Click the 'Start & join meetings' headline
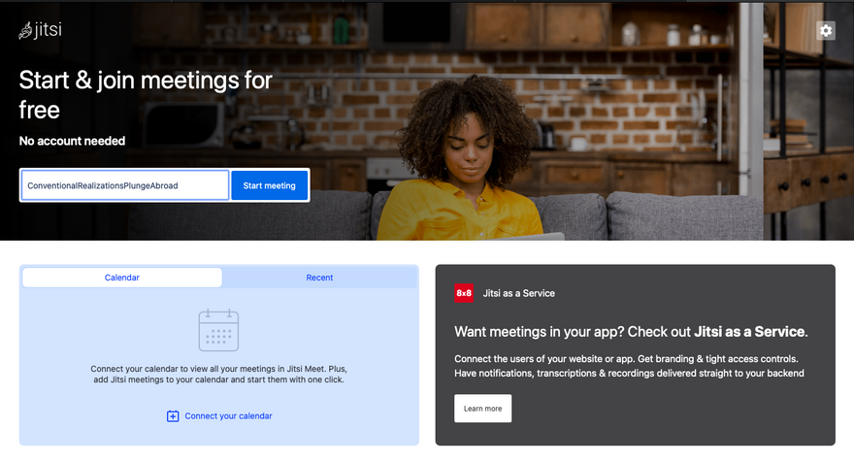This screenshot has height=462, width=854. click(x=146, y=94)
